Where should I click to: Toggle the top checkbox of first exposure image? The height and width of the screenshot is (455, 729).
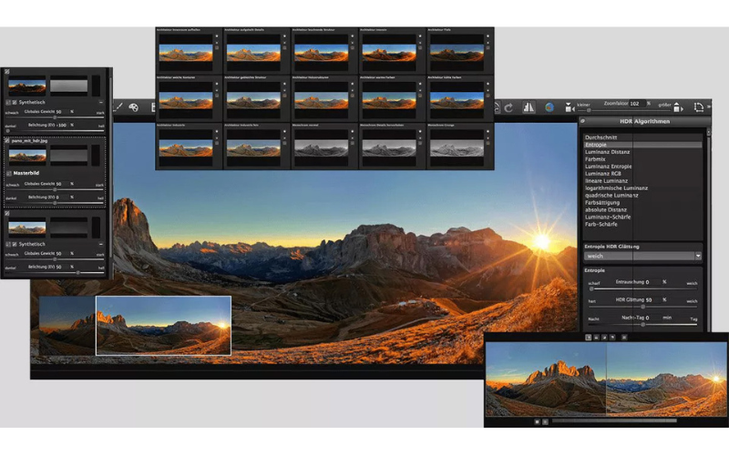pyautogui.click(x=7, y=72)
